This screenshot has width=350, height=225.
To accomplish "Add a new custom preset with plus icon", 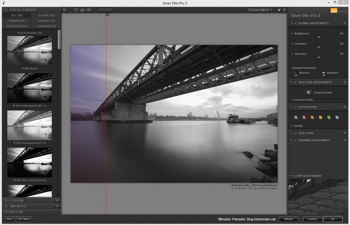I will pyautogui.click(x=57, y=200).
